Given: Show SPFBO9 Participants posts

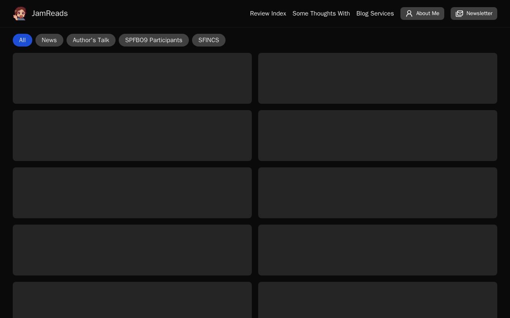Looking at the screenshot, I should [153, 40].
